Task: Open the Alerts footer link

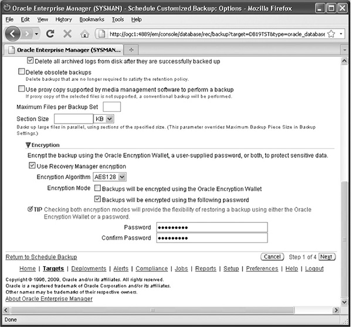Action: pyautogui.click(x=121, y=268)
